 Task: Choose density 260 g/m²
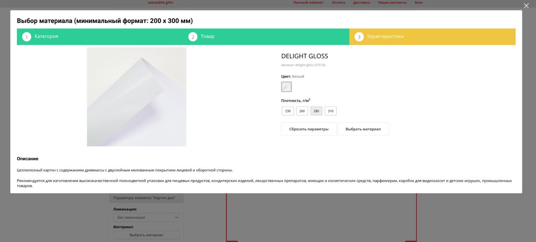(302, 111)
